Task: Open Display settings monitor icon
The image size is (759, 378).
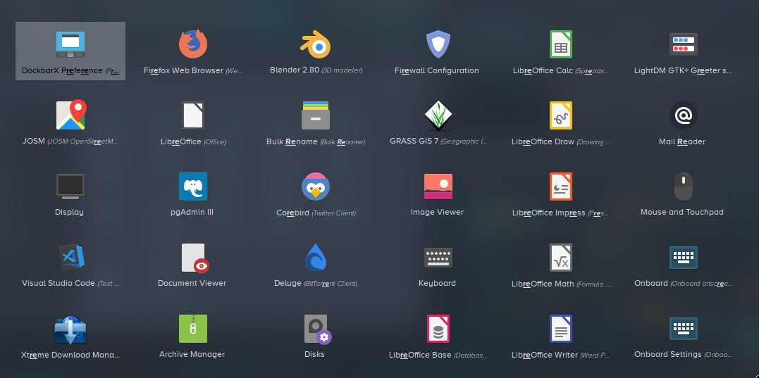Action: (70, 187)
